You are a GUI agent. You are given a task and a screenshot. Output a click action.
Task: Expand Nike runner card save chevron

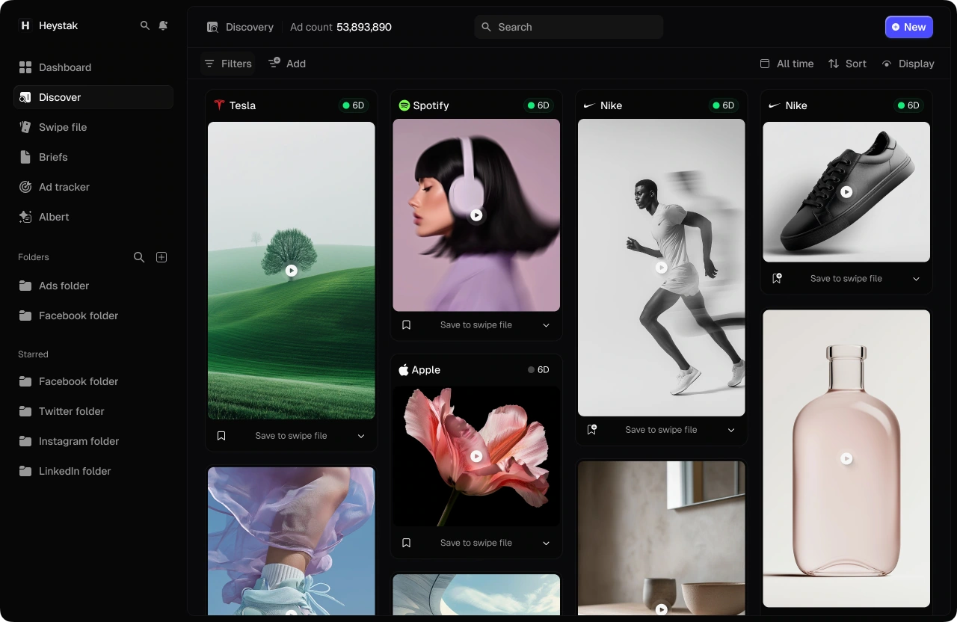point(731,430)
